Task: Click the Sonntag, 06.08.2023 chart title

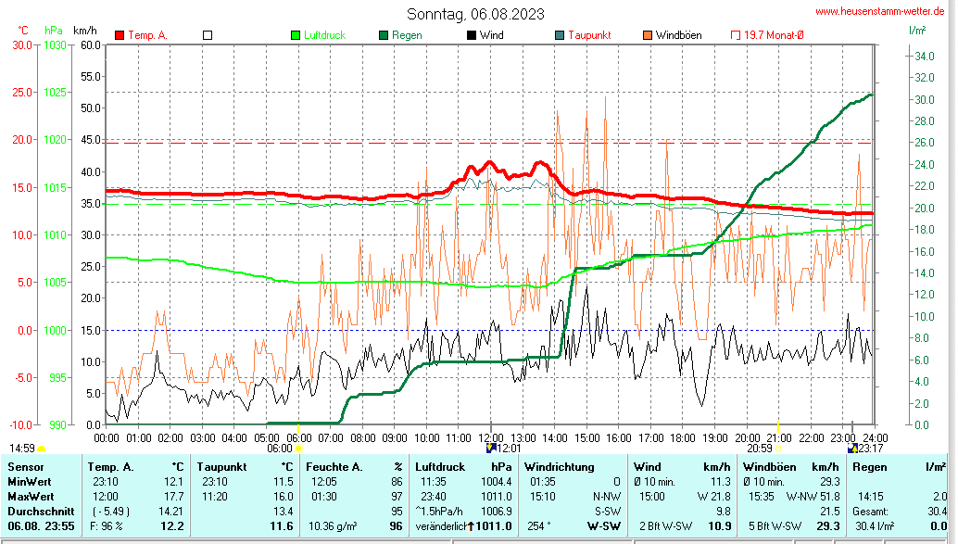Action: [475, 14]
